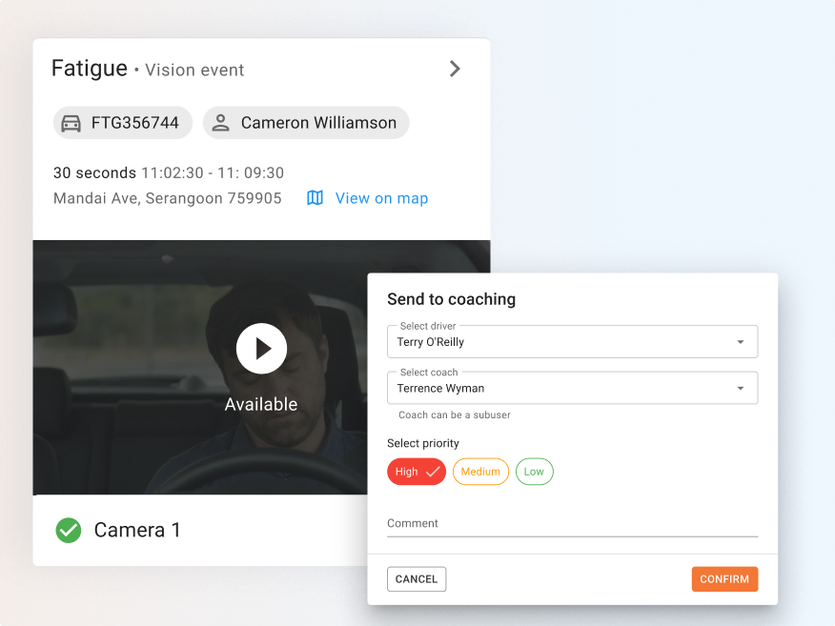The height and width of the screenshot is (626, 835).
Task: Click the green checkmark beside Camera 1
Action: coord(69,530)
